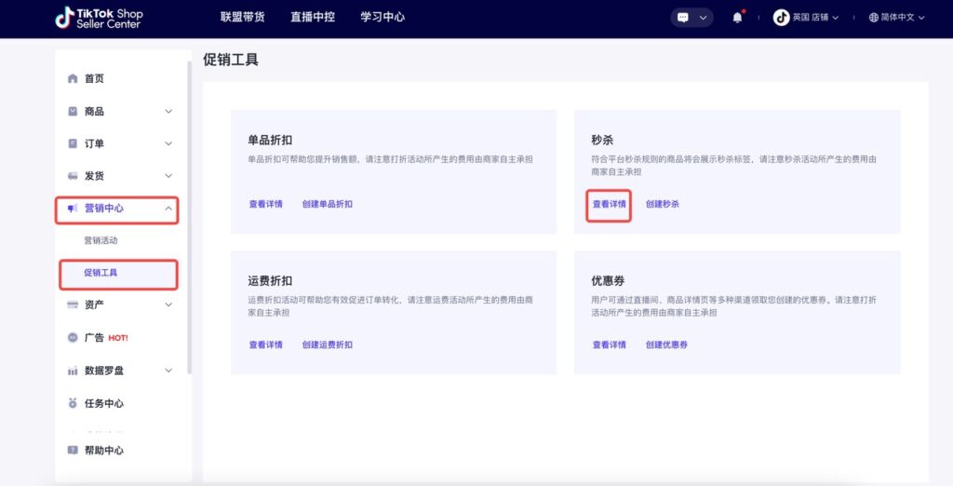Open 联盟带货 in top navigation
Screen dimensions: 953x486
tap(243, 17)
